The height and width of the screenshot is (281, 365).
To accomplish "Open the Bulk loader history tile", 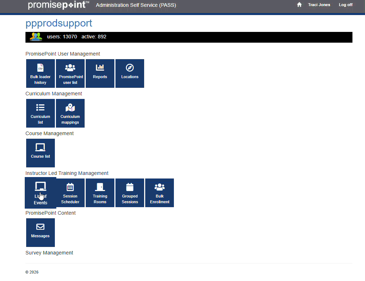I will pyautogui.click(x=41, y=73).
